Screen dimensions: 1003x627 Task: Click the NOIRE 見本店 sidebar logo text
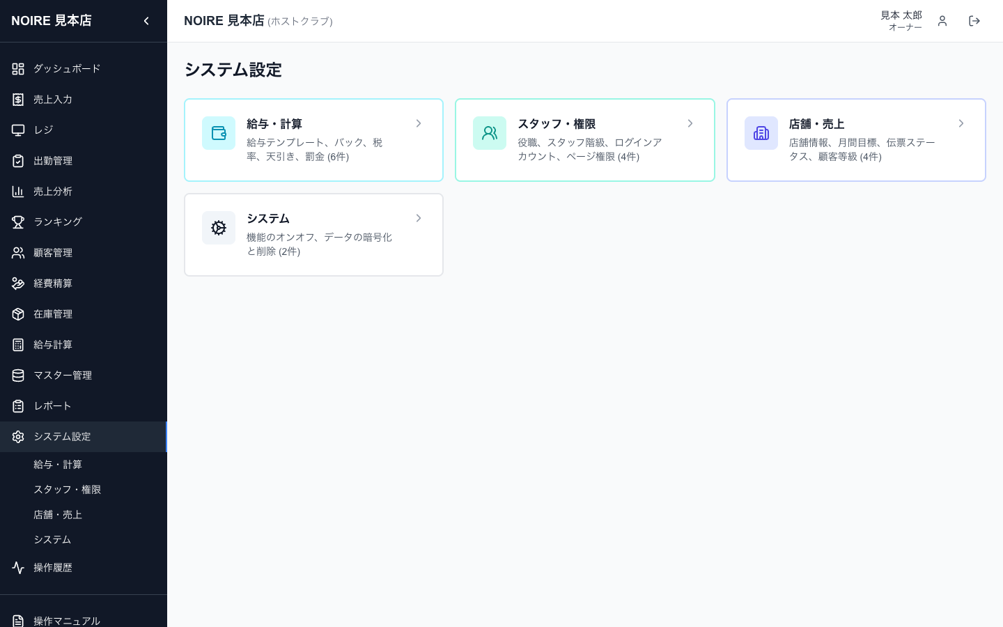pos(52,21)
